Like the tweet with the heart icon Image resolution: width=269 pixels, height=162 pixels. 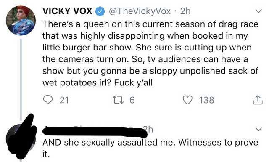click(187, 100)
